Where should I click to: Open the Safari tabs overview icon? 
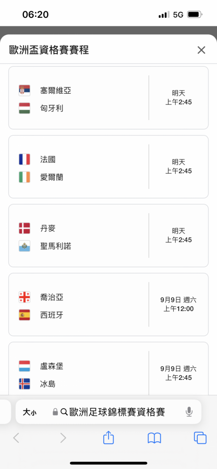pos(200,438)
